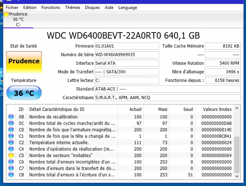The height and width of the screenshot is (186, 246).
Task: Click the Vitesse Rotation value 5400 RPM
Action: pos(223,63)
